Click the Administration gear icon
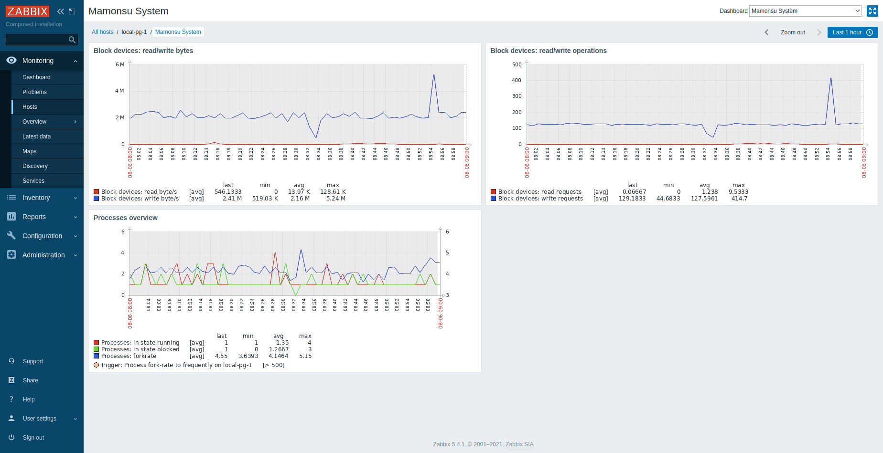Viewport: 883px width, 453px height. click(11, 254)
